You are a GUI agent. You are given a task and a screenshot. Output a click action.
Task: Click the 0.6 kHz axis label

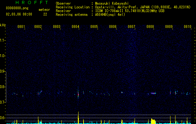pos(2,118)
